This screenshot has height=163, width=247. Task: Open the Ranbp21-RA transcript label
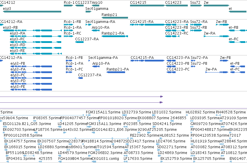tap(113, 33)
